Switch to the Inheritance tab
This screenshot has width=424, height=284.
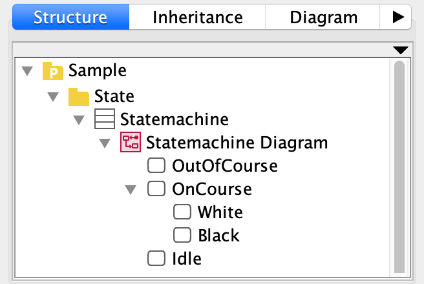pyautogui.click(x=197, y=17)
